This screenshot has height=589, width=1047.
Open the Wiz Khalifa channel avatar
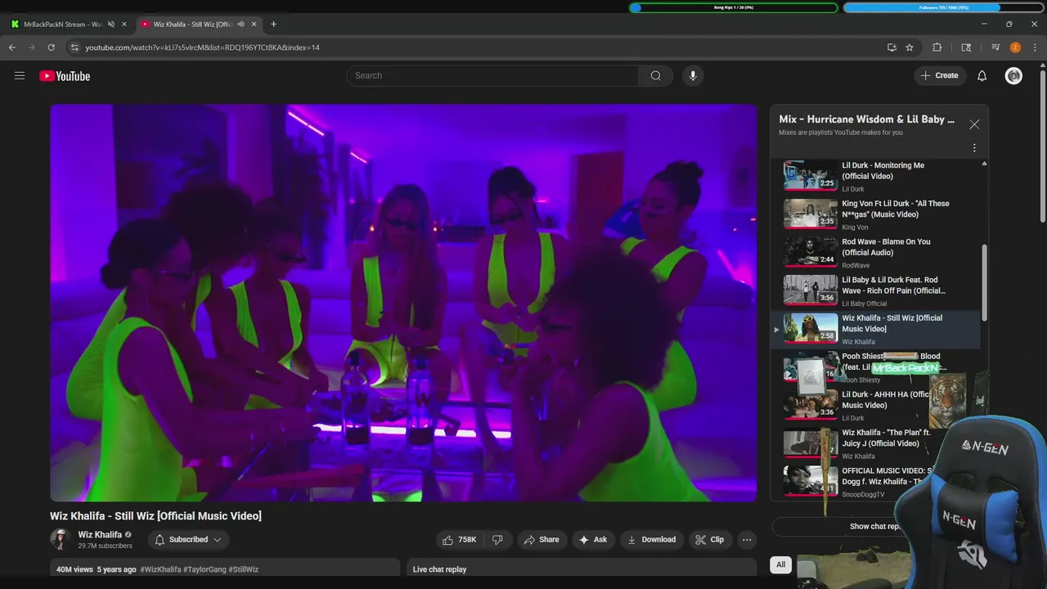click(60, 539)
